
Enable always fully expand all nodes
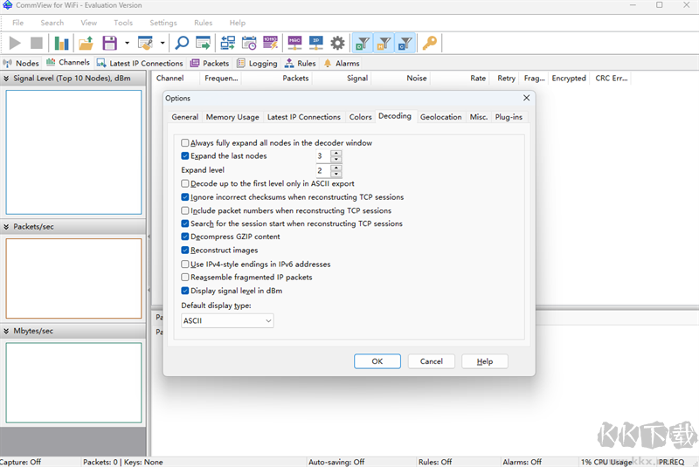(185, 143)
